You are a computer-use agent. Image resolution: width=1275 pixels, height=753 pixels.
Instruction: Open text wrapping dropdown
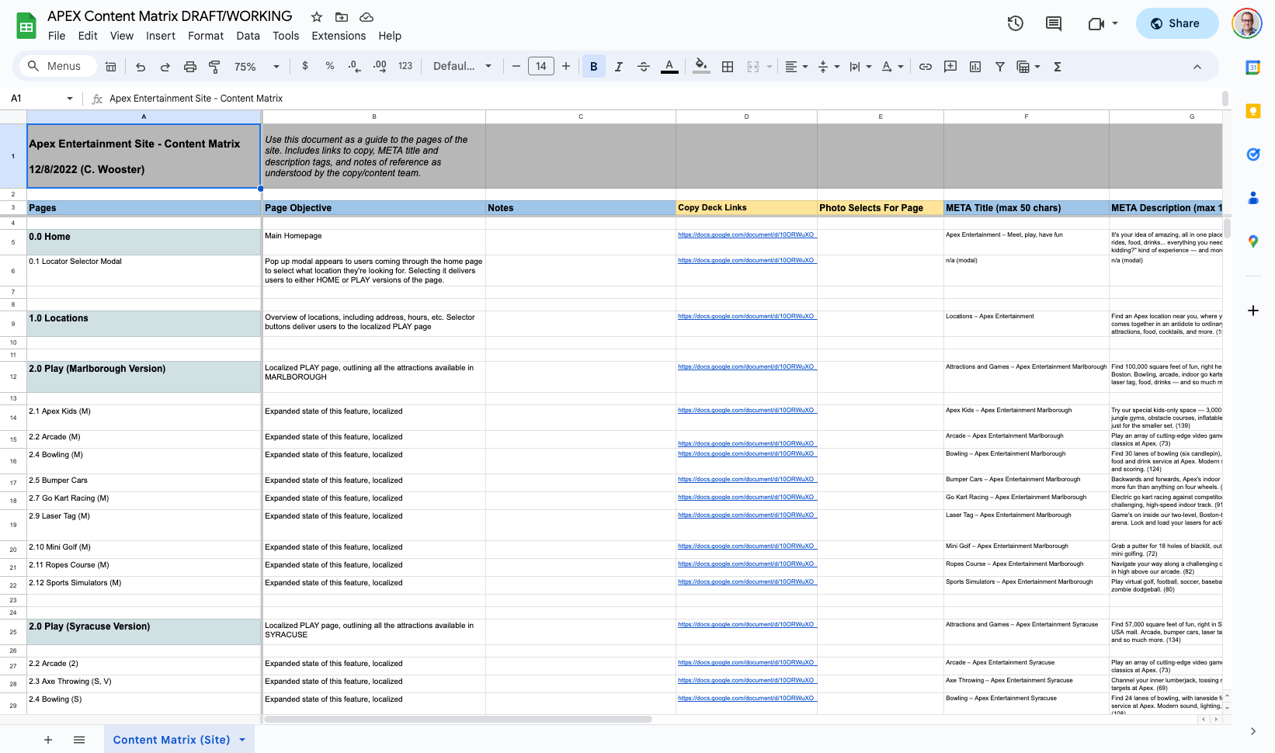tap(860, 67)
